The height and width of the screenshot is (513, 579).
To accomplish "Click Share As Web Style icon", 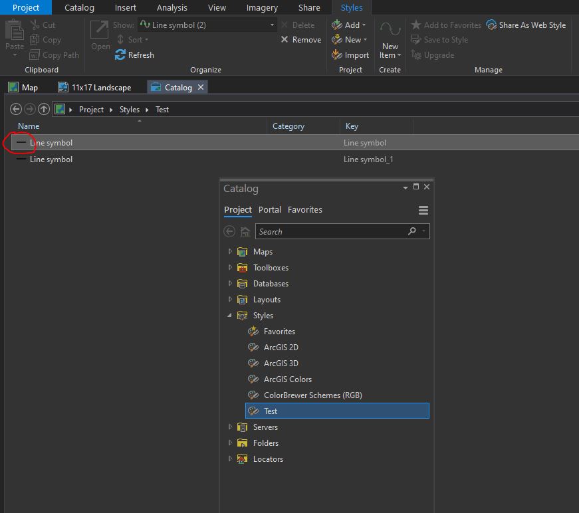I will click(491, 25).
